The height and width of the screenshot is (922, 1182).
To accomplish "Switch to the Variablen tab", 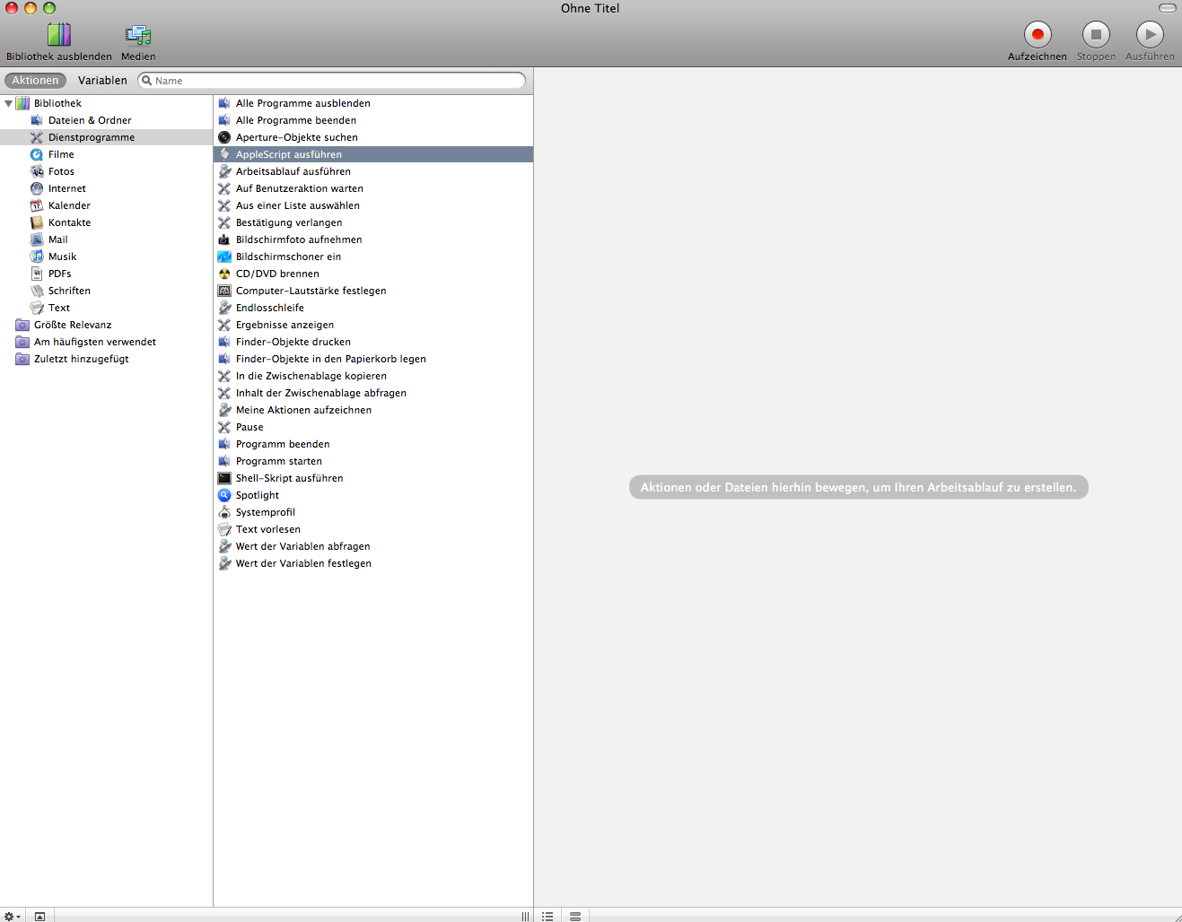I will pos(102,81).
